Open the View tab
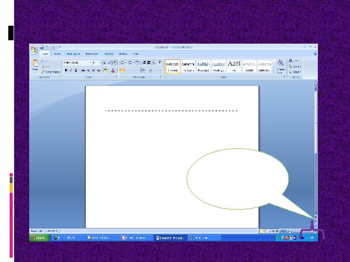Image resolution: width=350 pixels, height=262 pixels. click(x=136, y=54)
